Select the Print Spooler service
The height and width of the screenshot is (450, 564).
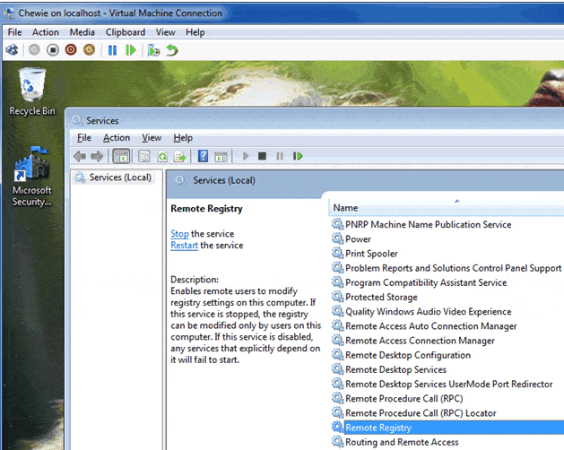(x=371, y=254)
